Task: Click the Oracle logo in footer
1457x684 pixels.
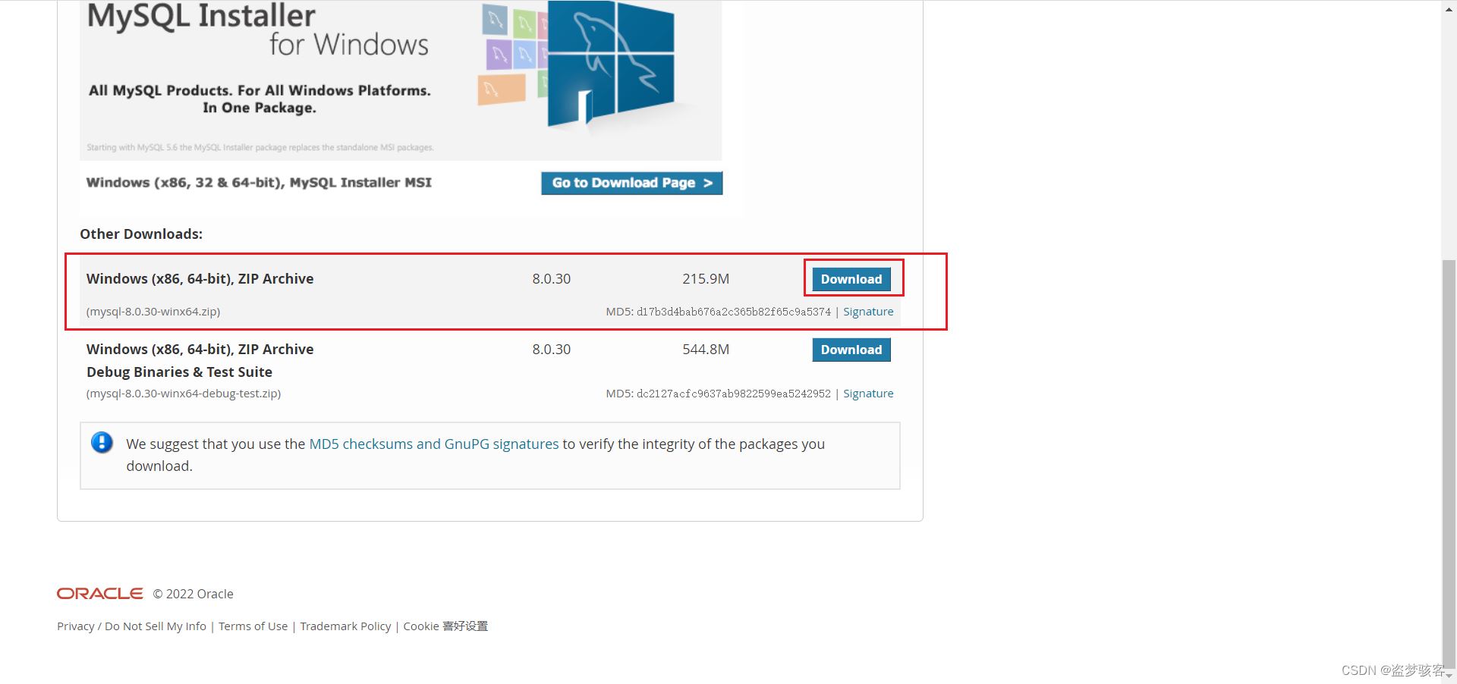Action: point(100,593)
